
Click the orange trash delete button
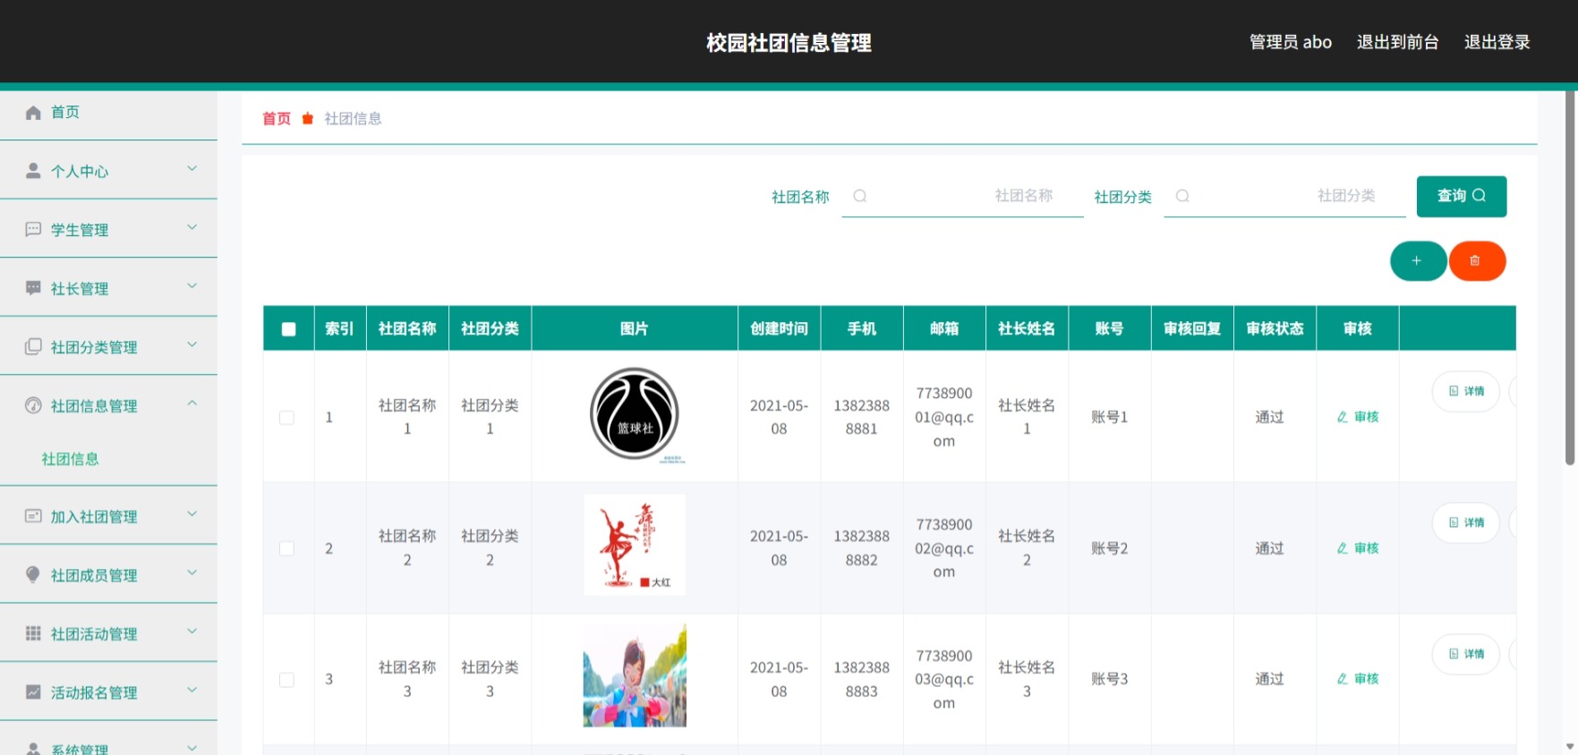coord(1477,261)
